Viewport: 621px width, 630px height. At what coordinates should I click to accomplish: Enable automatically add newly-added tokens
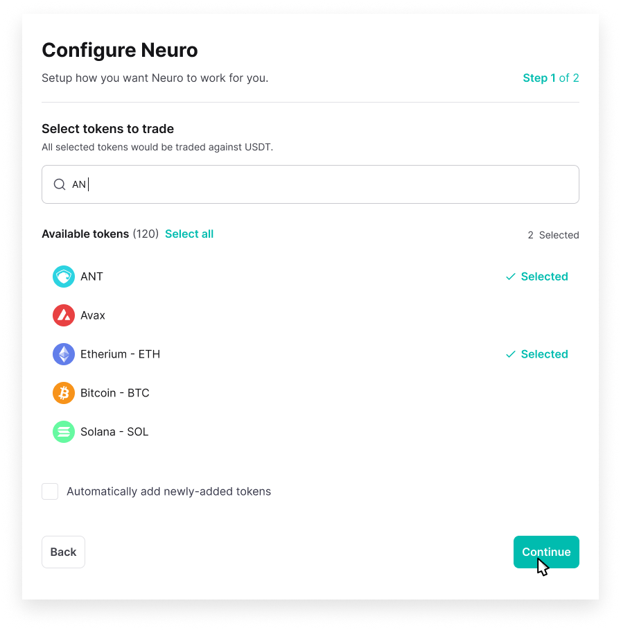(49, 491)
